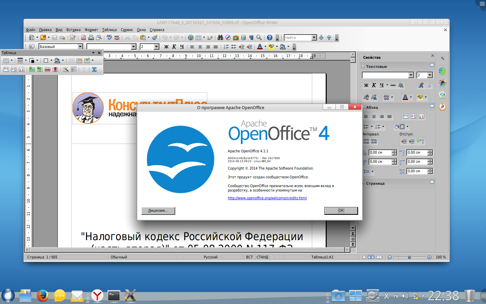
Task: Open the Формат menu
Action: (x=91, y=30)
